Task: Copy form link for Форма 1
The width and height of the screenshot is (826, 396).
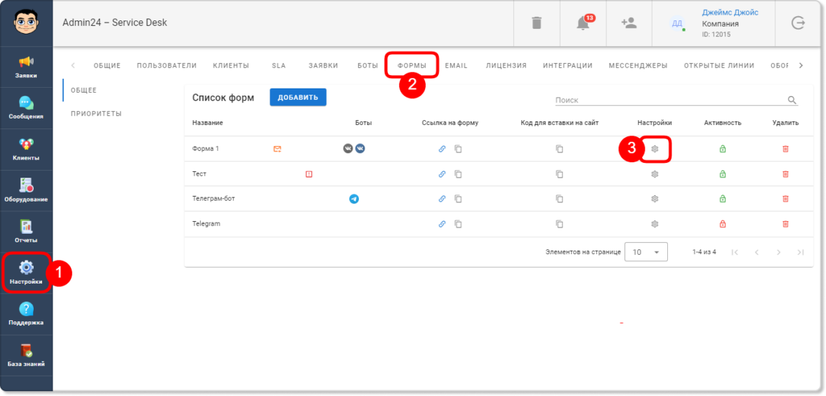Action: pyautogui.click(x=458, y=149)
